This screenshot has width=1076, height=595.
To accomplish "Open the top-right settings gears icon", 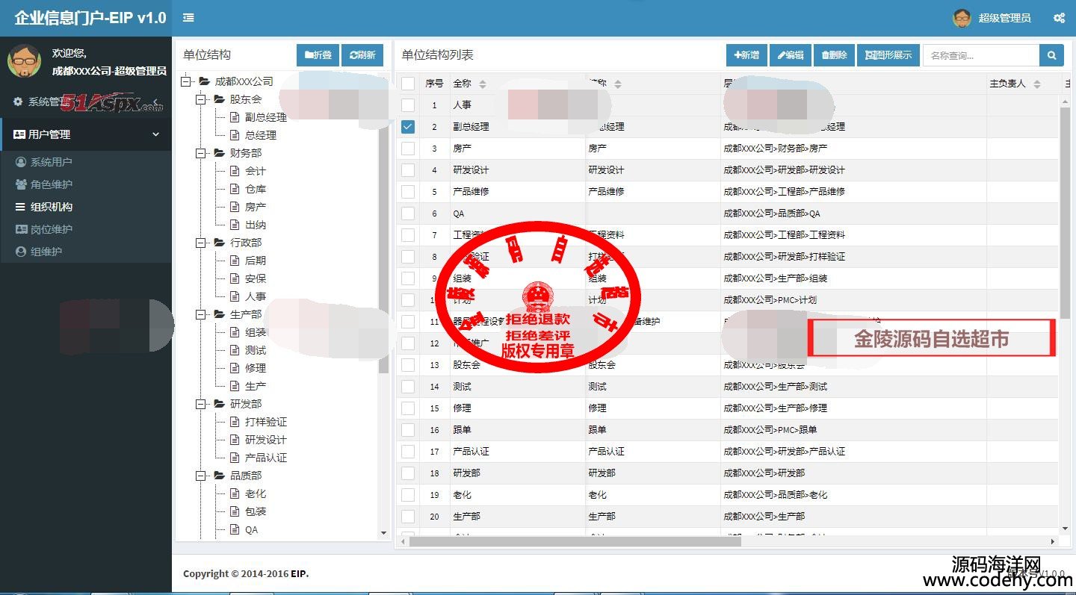I will (x=1059, y=18).
